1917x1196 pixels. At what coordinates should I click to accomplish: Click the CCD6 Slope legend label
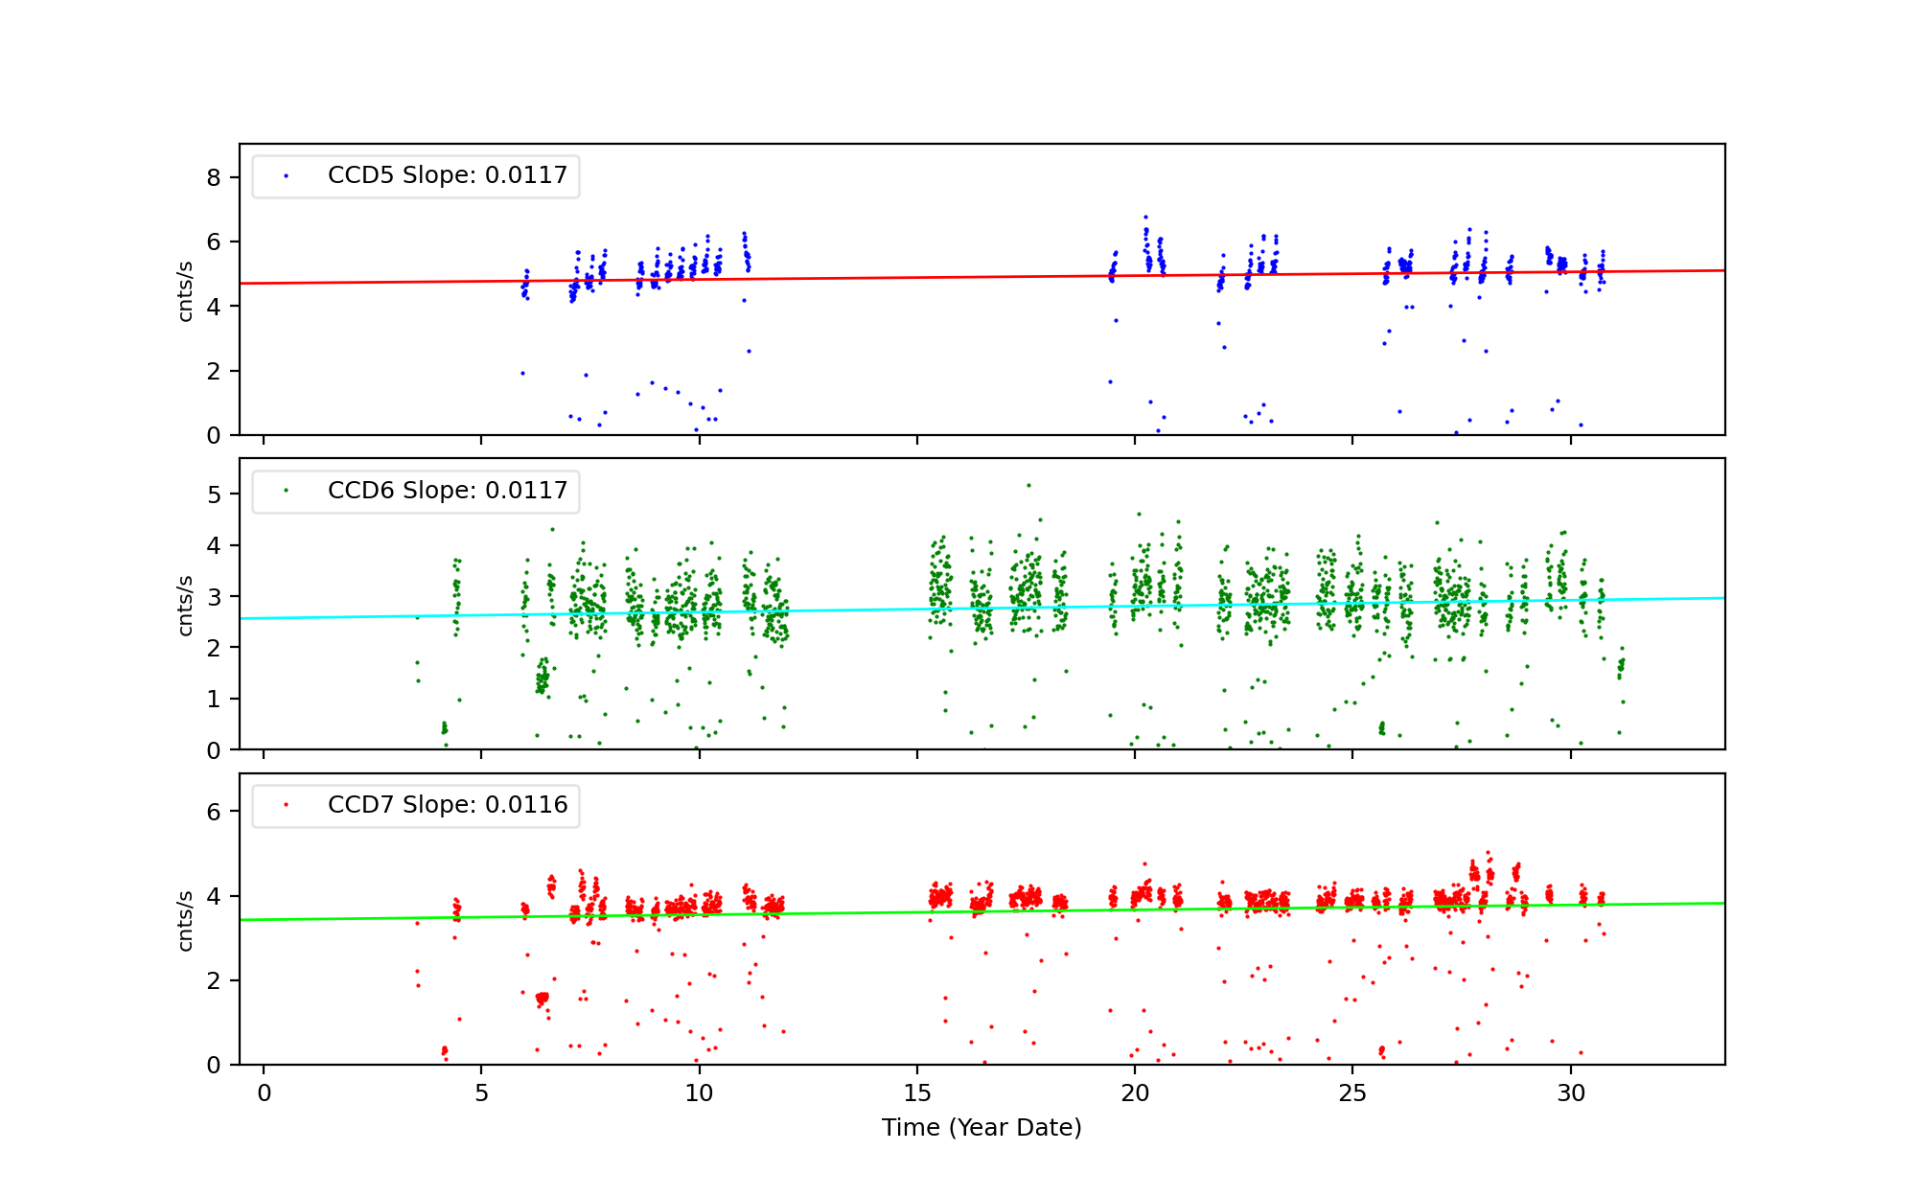coord(447,491)
